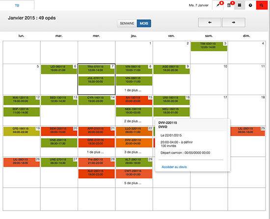270x219 pixels.
Task: Open the red Art-150115 event
Action: tap(134, 100)
